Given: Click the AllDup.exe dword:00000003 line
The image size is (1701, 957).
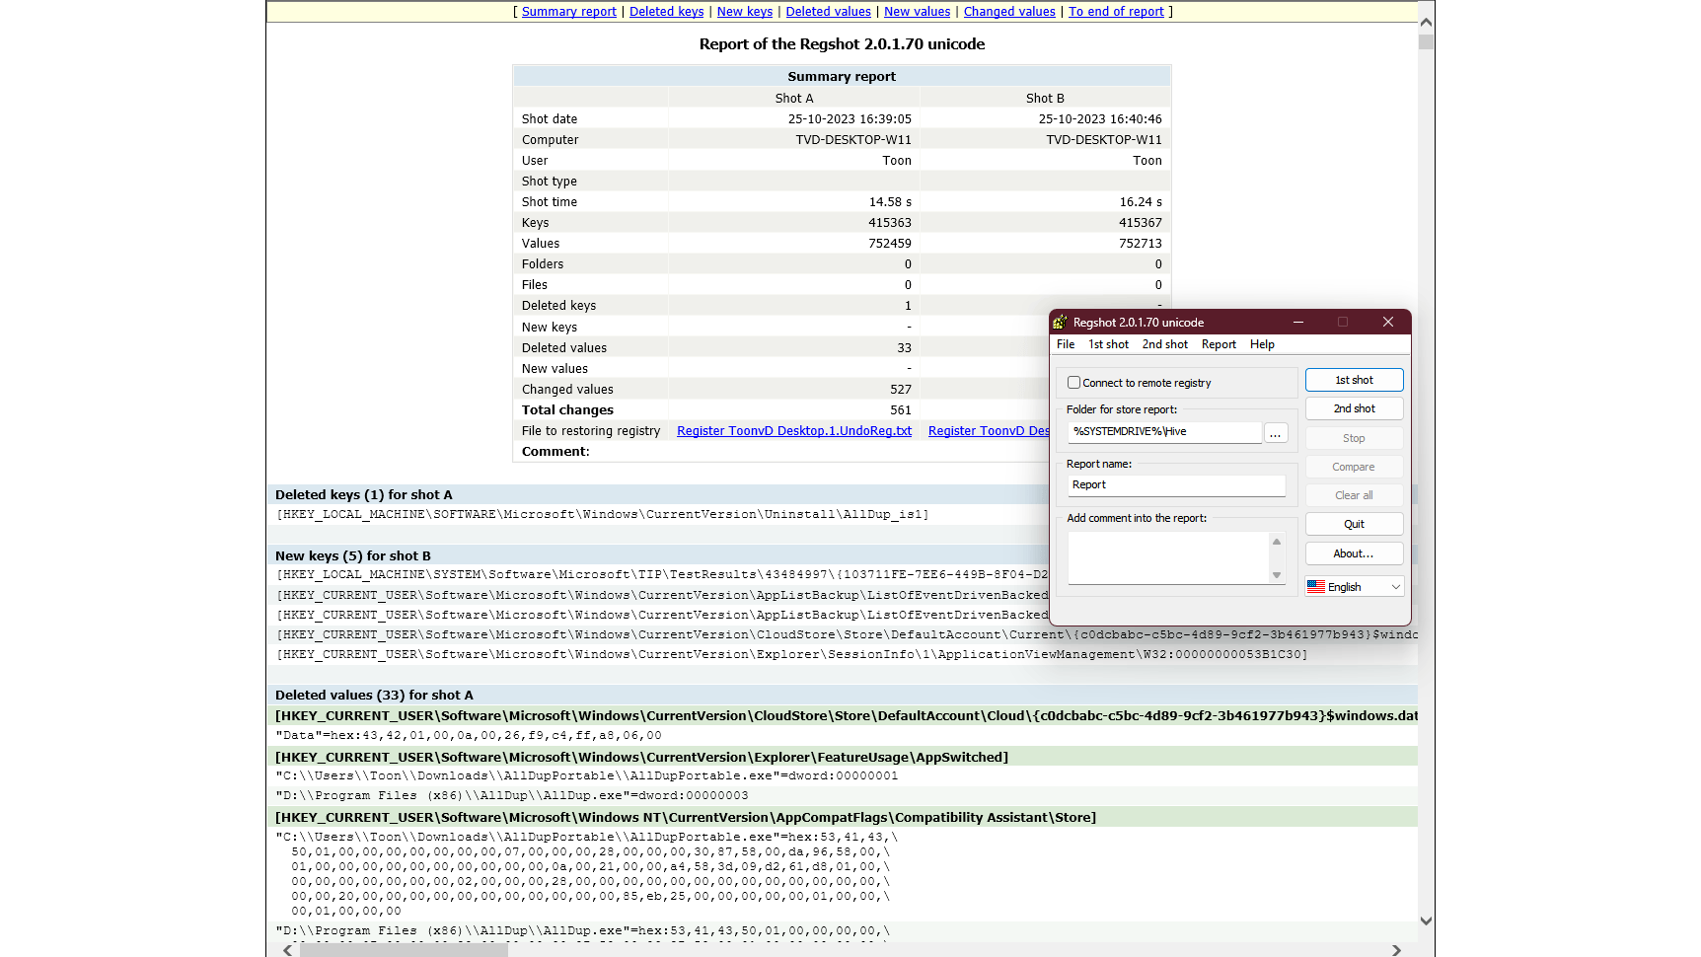Looking at the screenshot, I should pyautogui.click(x=512, y=796).
